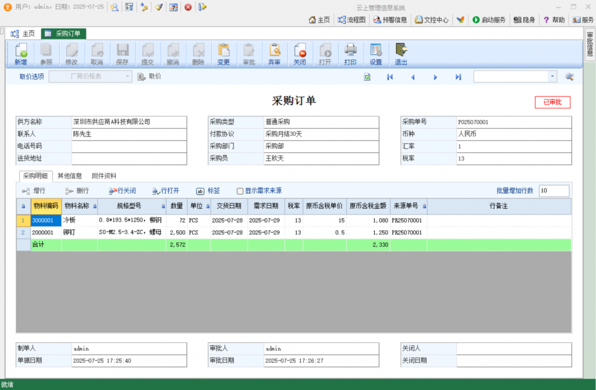Viewport: 596px width, 390px height.
Task: Switch to the 主页 tab
Action: (23, 34)
